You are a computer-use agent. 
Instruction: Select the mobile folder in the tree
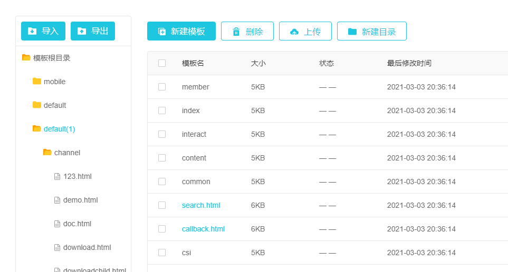coord(54,82)
